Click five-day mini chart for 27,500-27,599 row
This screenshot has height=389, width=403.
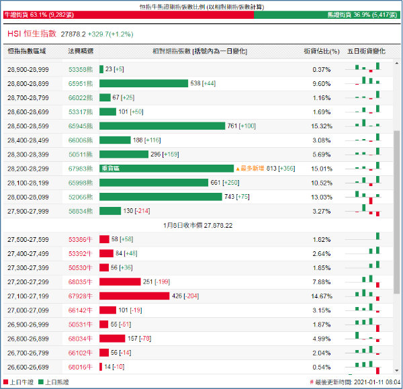coord(363,237)
